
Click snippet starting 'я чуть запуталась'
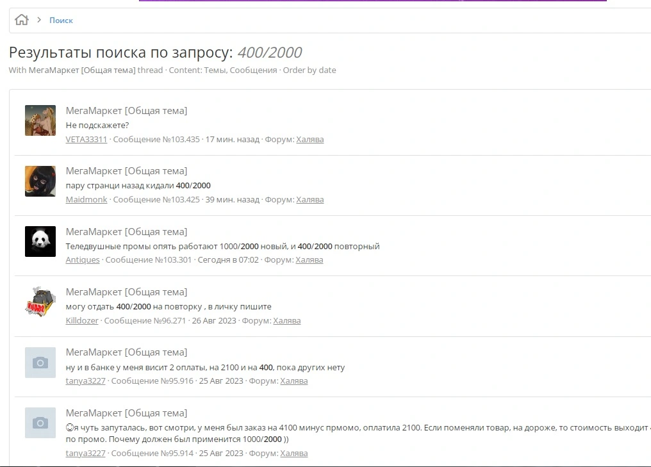click(x=358, y=434)
